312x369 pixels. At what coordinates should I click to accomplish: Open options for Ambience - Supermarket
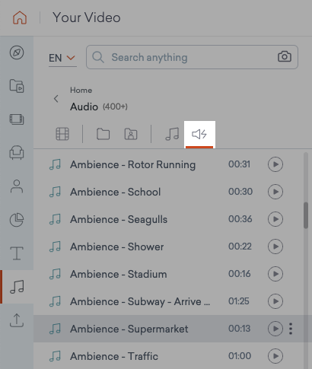(291, 329)
